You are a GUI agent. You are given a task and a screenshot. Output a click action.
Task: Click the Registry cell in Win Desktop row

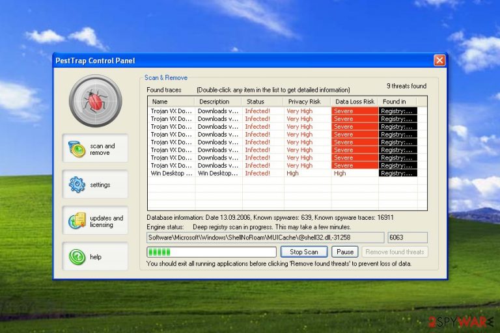click(x=398, y=174)
